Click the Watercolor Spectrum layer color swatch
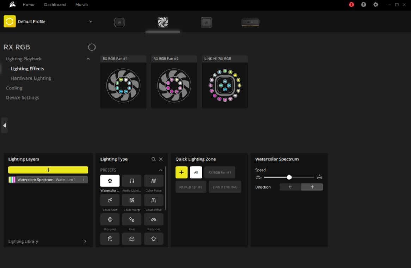411x268 pixels. [12, 180]
